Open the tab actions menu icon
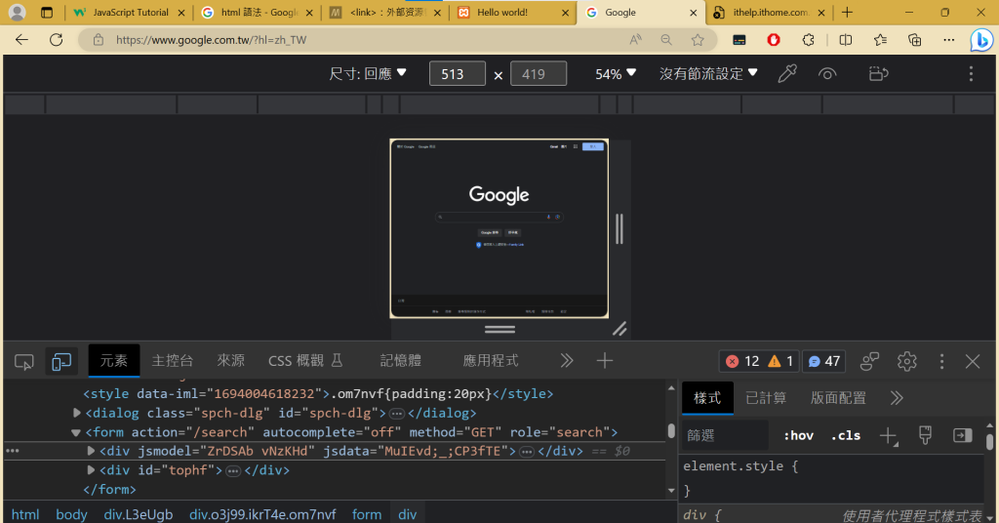 point(47,12)
